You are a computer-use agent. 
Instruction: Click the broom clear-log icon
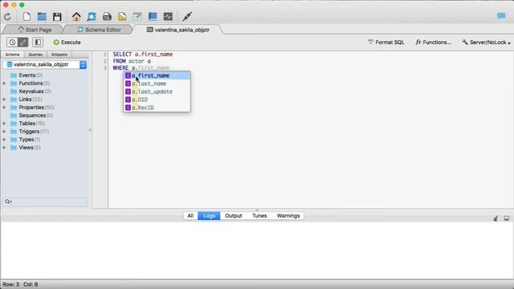click(496, 218)
